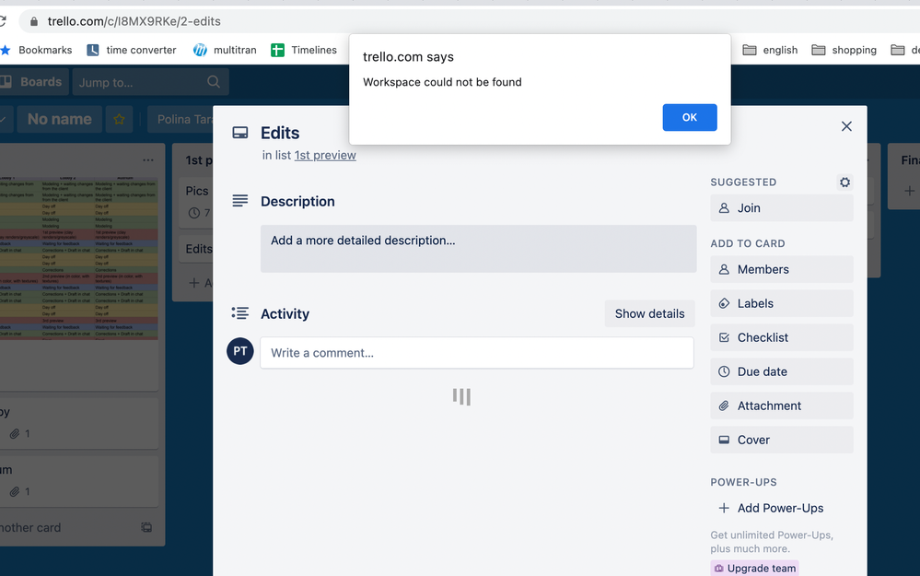Click the card header icon beside Edits
This screenshot has width=920, height=576.
click(240, 133)
